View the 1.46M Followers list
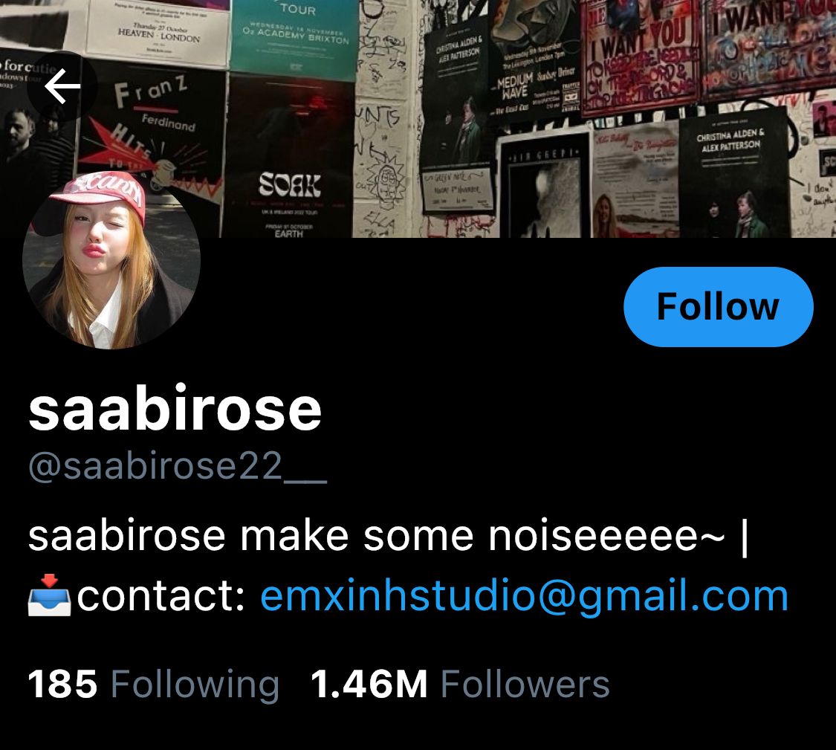Screen dimensions: 836x750 459,685
